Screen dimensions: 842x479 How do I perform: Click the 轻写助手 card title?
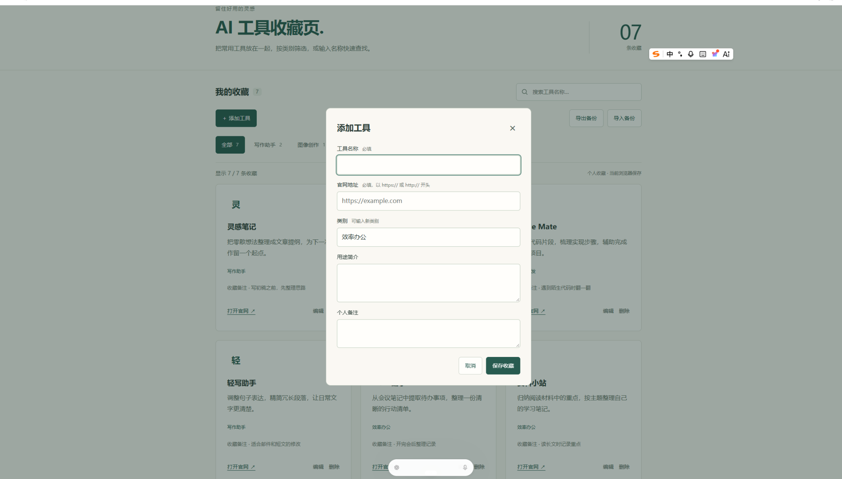[242, 383]
